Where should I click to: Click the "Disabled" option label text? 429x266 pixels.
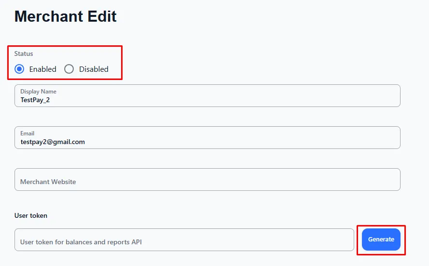click(x=94, y=69)
